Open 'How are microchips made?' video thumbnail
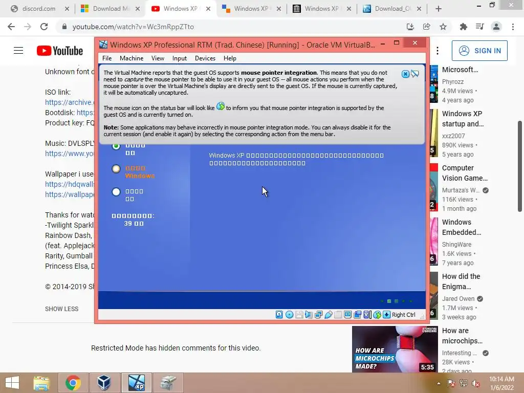 click(x=395, y=349)
